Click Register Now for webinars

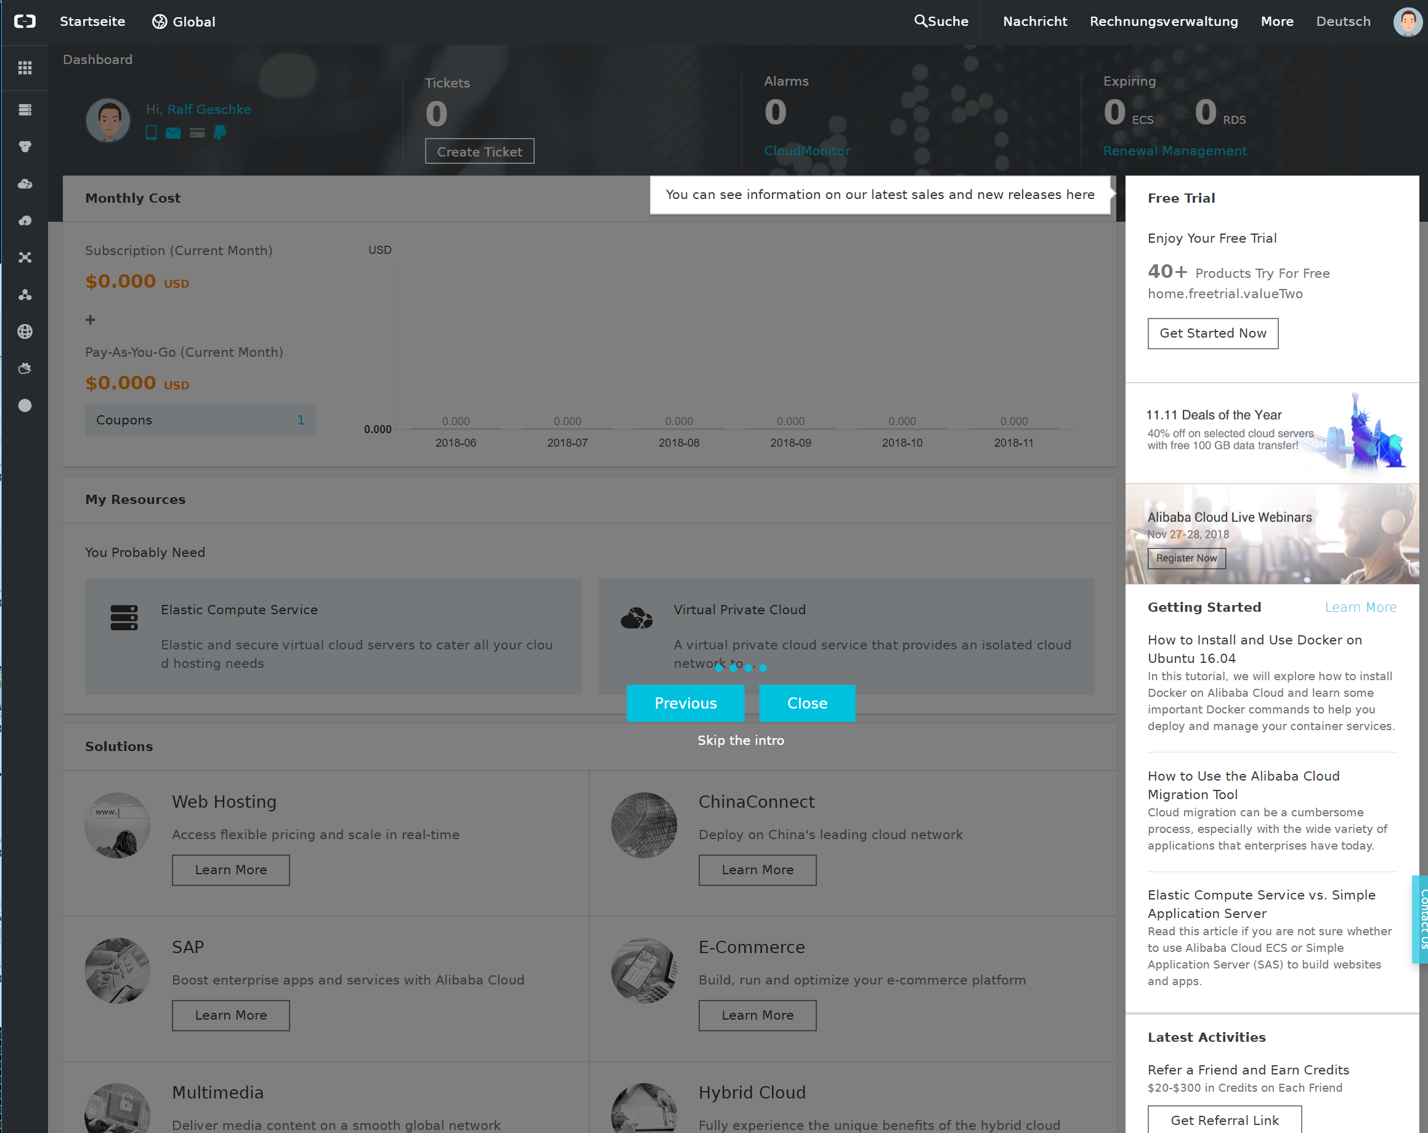1187,558
